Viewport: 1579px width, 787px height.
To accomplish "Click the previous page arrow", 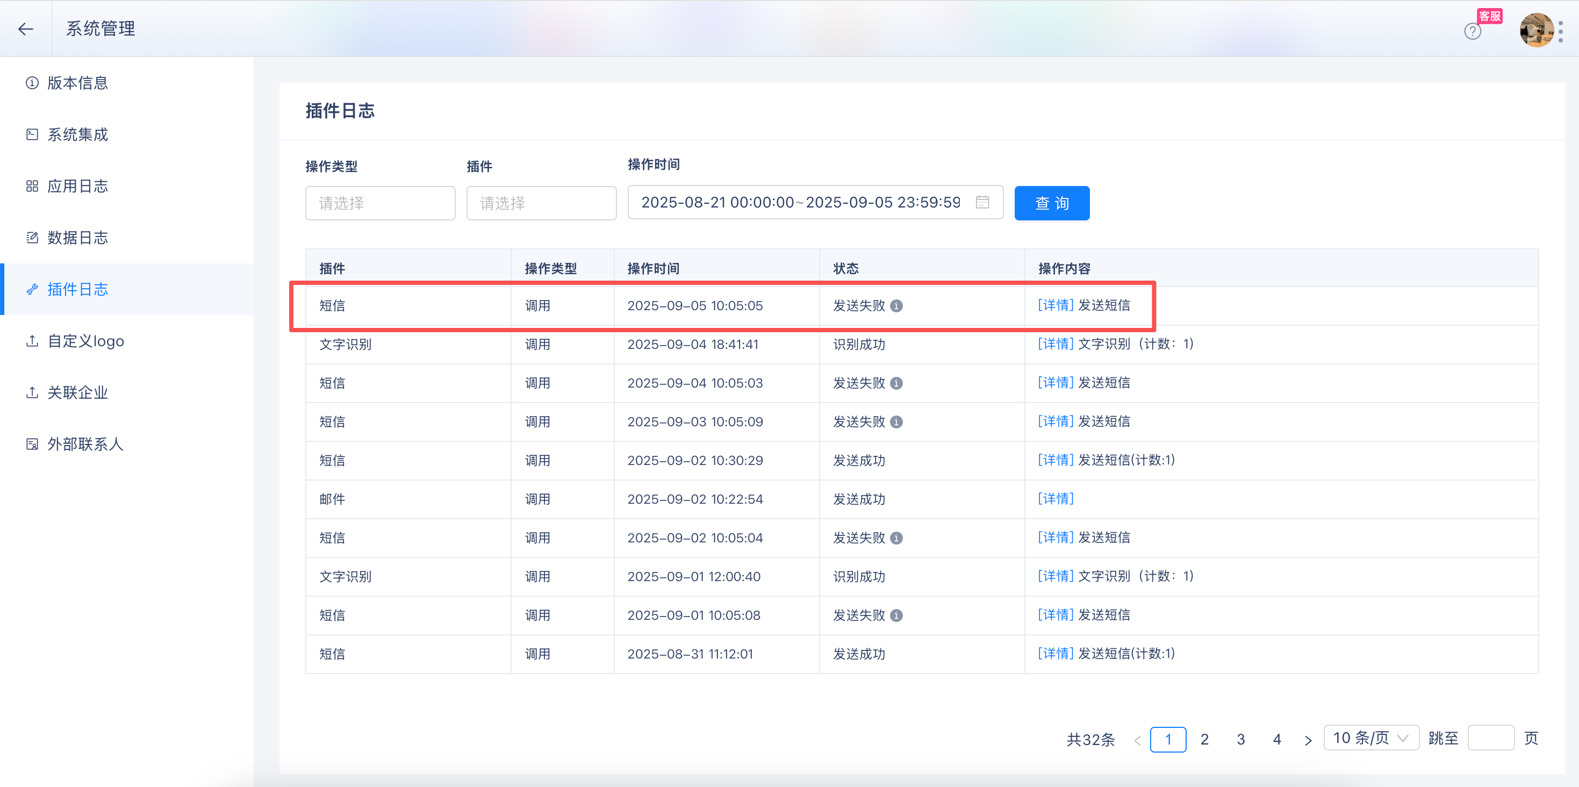I will [x=1137, y=740].
